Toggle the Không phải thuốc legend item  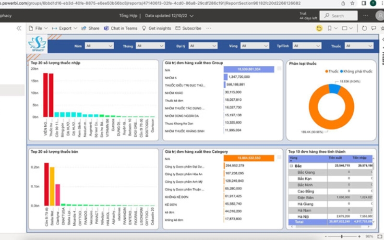[x=356, y=71]
